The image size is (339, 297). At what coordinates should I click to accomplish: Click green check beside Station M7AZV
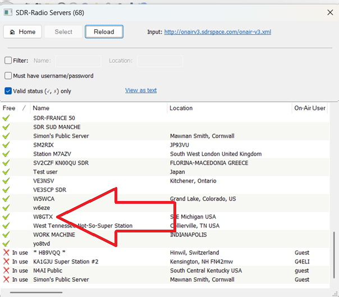tap(6, 154)
